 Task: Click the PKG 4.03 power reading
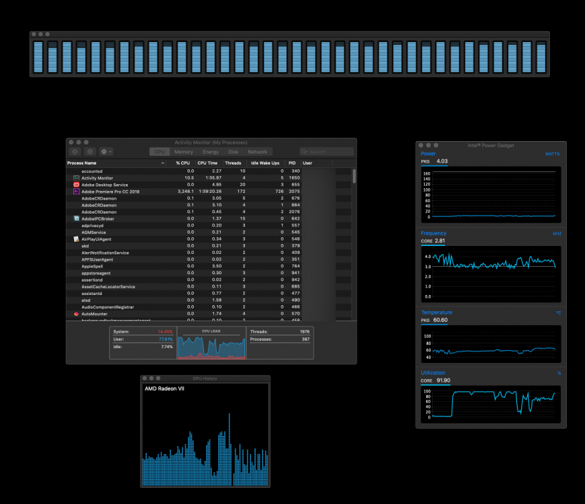(x=434, y=161)
